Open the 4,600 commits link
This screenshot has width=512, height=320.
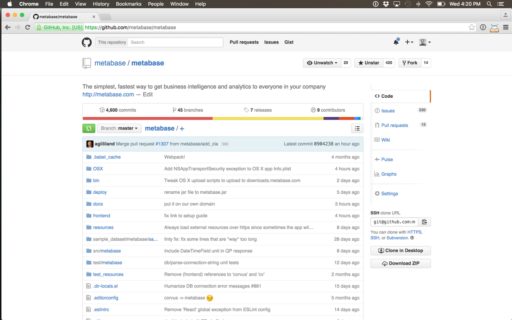(x=118, y=110)
